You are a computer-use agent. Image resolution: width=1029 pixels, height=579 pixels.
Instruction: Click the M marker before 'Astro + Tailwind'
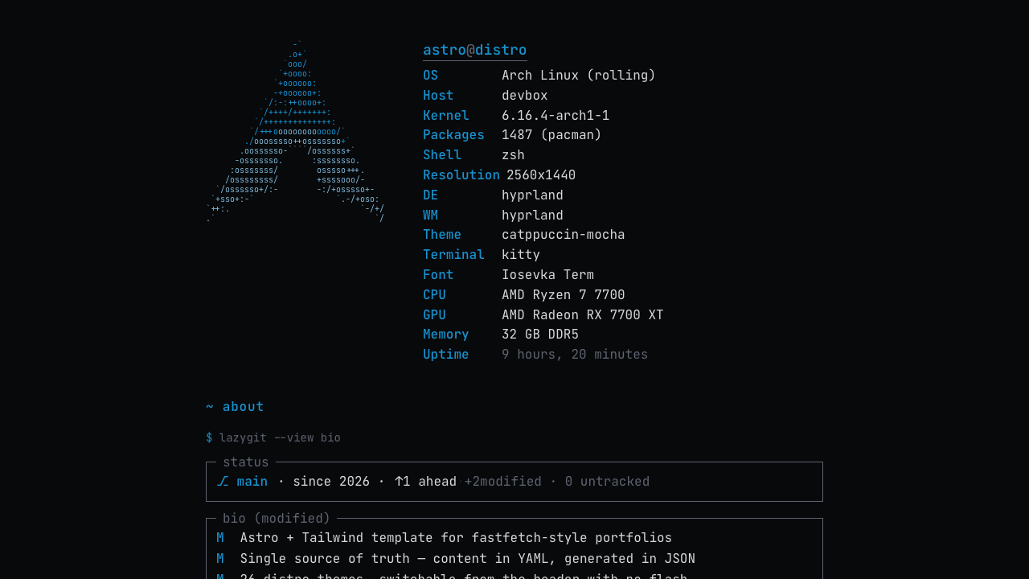point(220,538)
